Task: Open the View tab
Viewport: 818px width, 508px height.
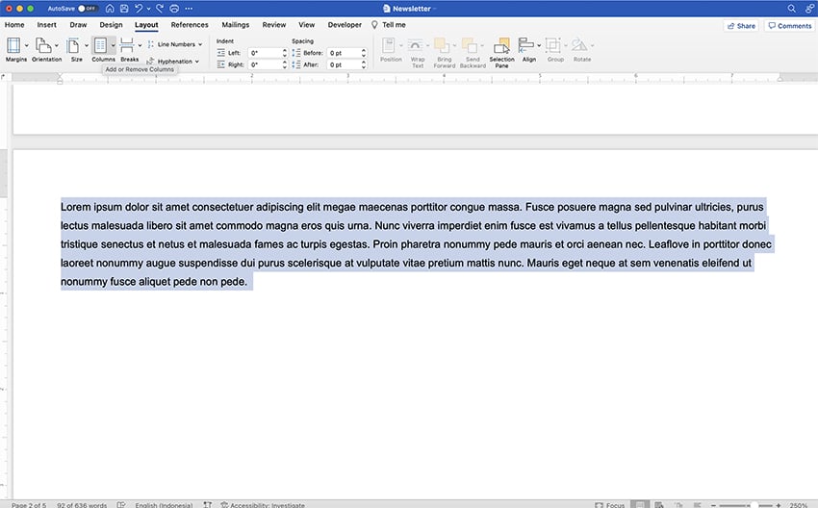Action: pyautogui.click(x=307, y=24)
